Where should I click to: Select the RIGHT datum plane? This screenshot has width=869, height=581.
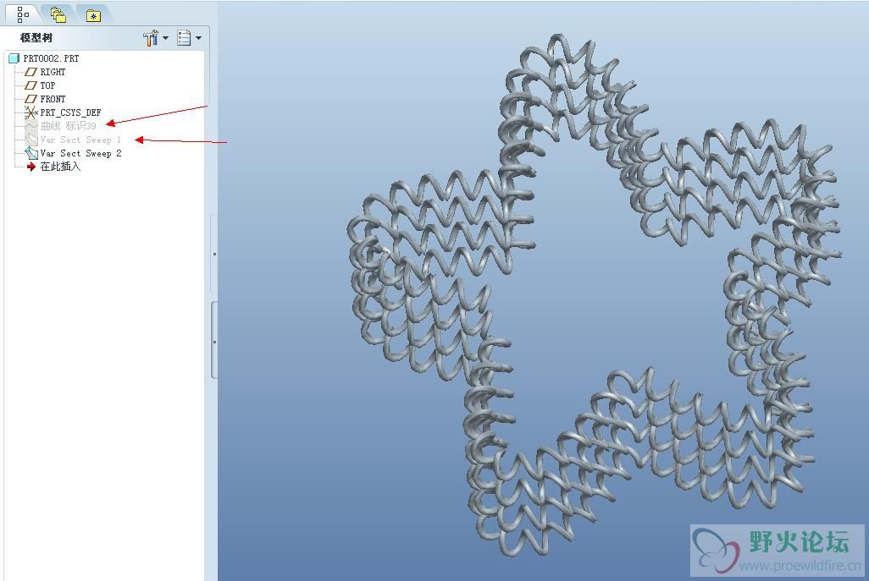(x=53, y=72)
